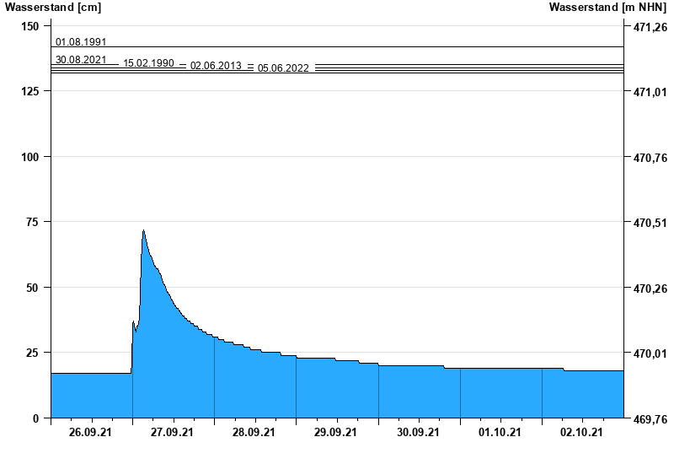674x464 pixels.
Task: Click the 02.06.2013 high water label
Action: 216,66
